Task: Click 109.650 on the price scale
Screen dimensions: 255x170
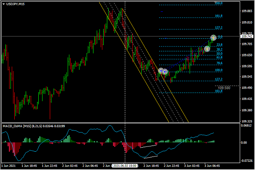Action: click(x=247, y=55)
